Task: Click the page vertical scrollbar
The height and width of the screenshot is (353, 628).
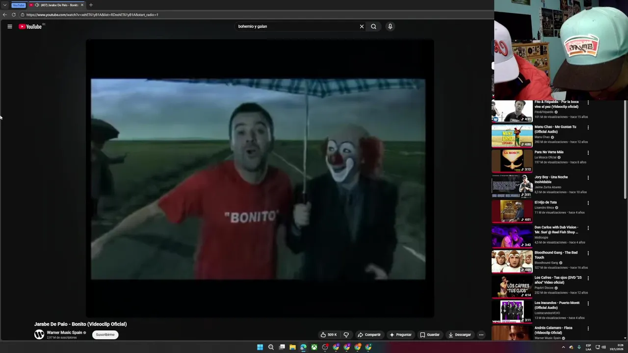Action: [x=625, y=149]
